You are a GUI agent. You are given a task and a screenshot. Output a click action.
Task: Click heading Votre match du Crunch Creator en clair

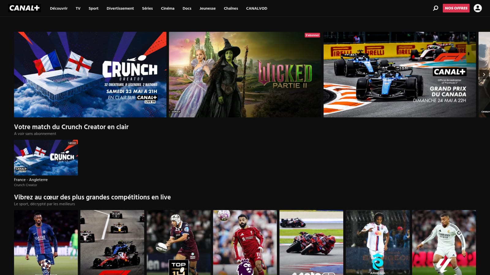click(x=71, y=127)
